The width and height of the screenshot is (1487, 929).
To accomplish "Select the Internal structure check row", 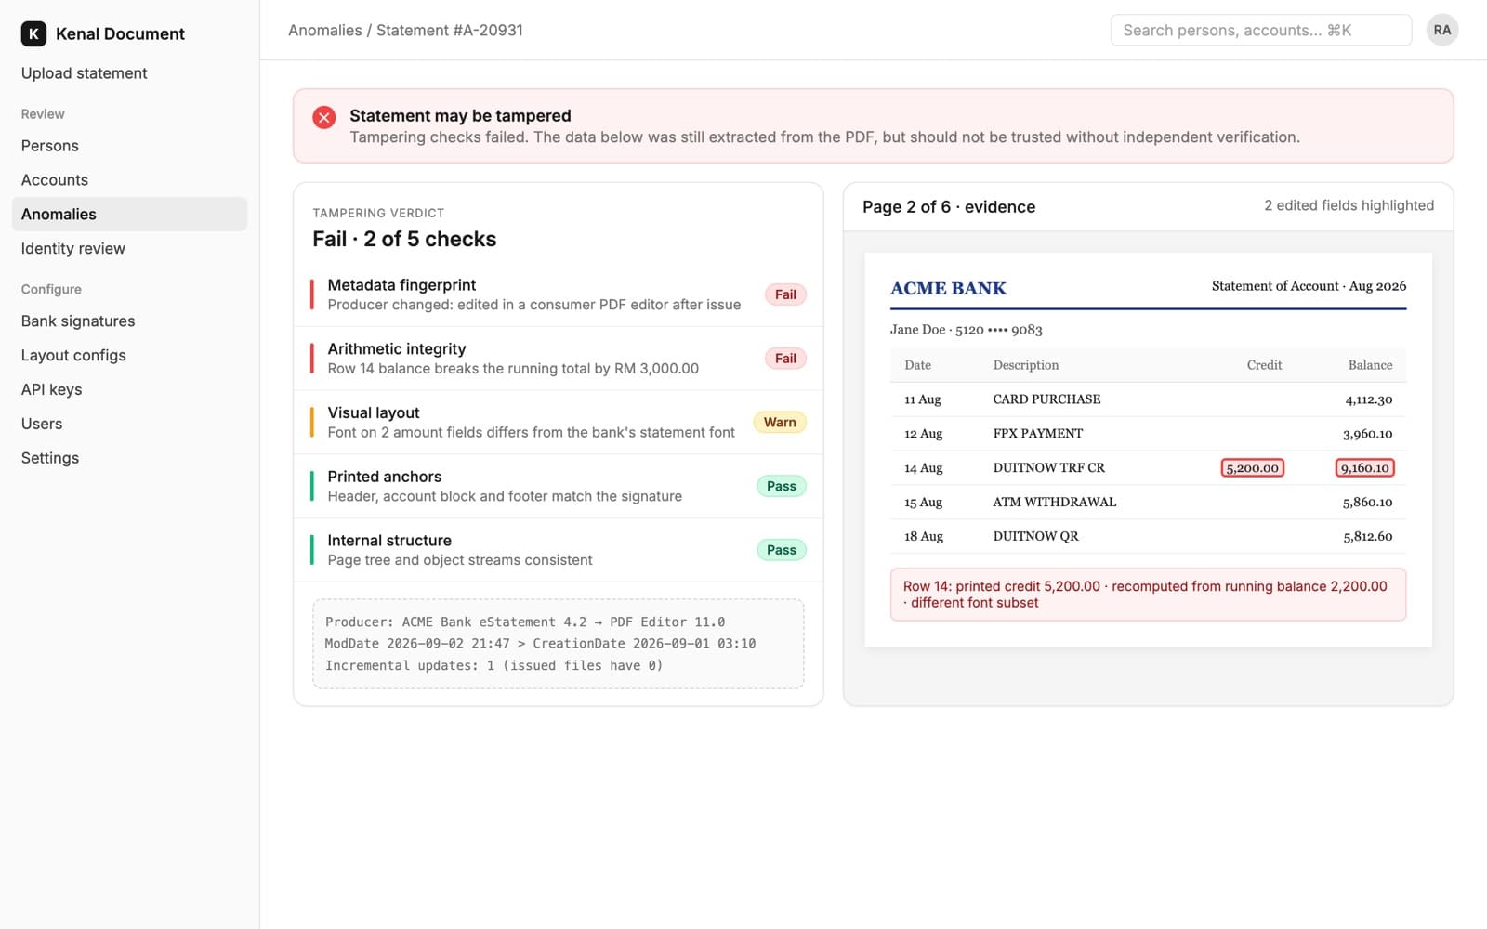I will point(558,550).
